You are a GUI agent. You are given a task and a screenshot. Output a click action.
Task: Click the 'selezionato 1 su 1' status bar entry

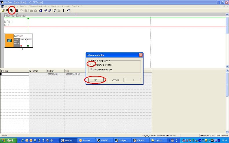point(208,135)
